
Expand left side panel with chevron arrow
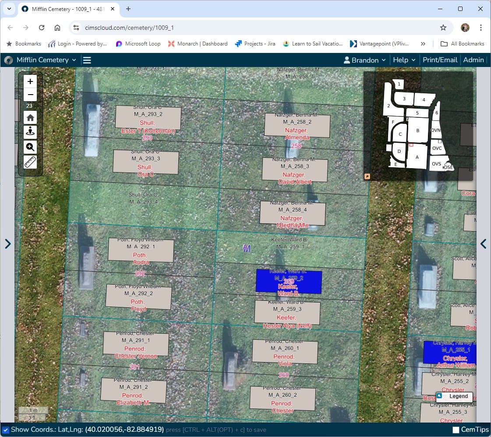7,244
